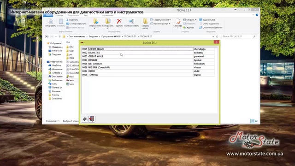Click the exit door icon in the Выбор ECU dialog
This screenshot has width=295, height=166.
point(92,119)
